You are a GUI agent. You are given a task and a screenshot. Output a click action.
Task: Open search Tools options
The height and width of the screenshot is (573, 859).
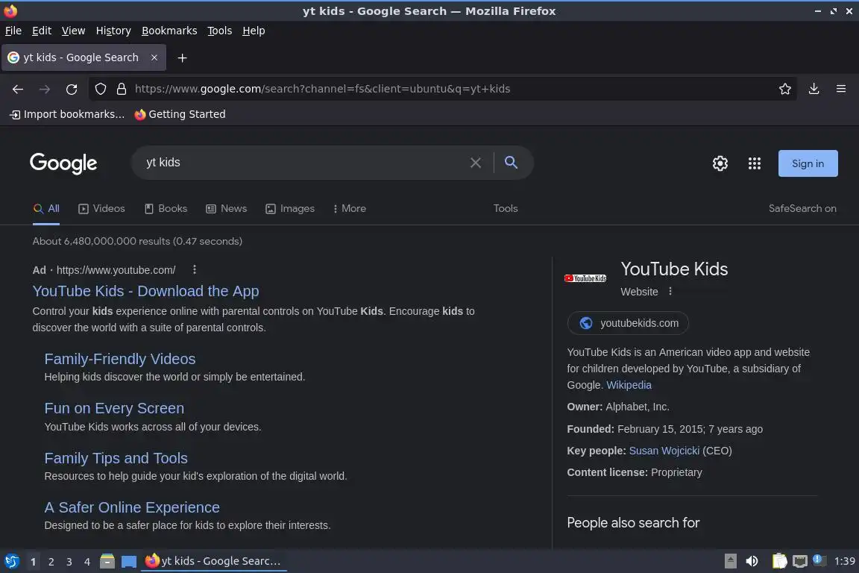point(505,208)
